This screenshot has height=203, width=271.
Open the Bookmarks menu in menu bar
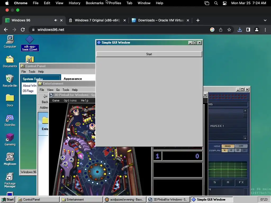(94, 3)
